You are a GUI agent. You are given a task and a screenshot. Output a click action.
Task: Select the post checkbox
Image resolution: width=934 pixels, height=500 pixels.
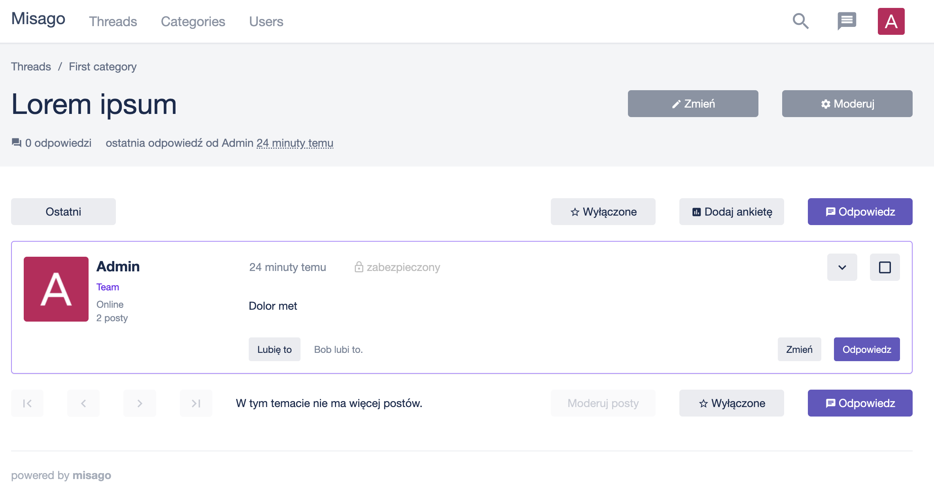tap(885, 267)
